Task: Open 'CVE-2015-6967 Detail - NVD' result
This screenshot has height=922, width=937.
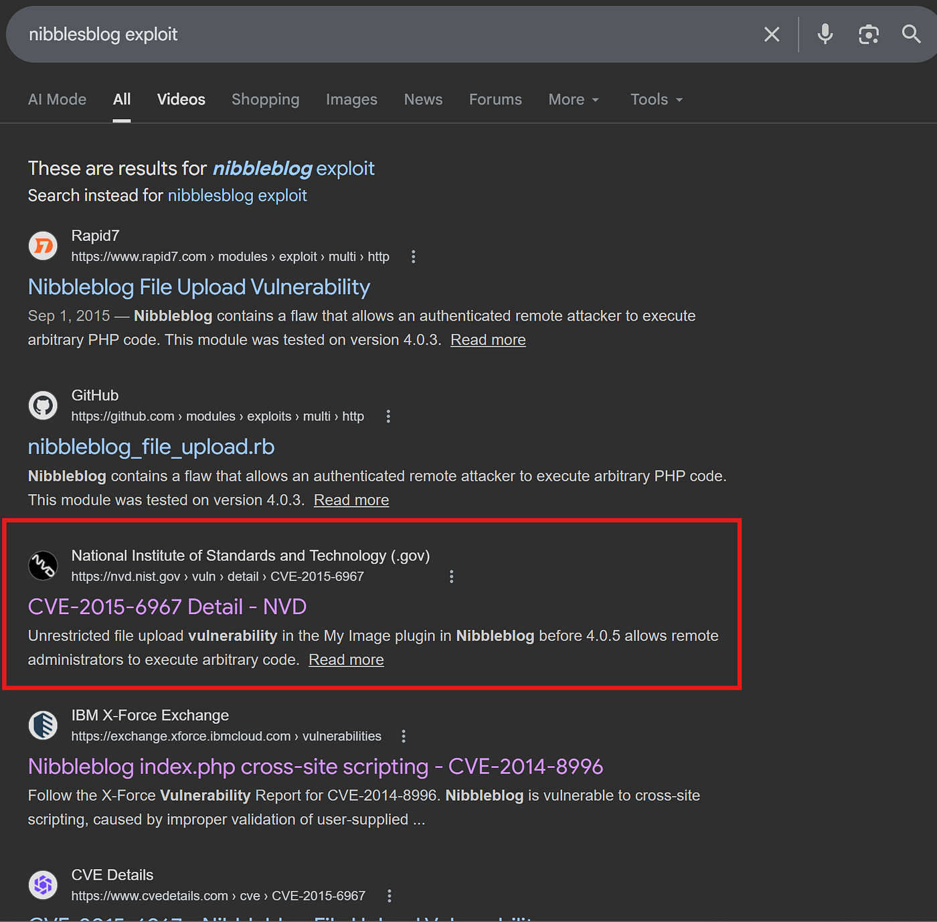Action: click(167, 607)
